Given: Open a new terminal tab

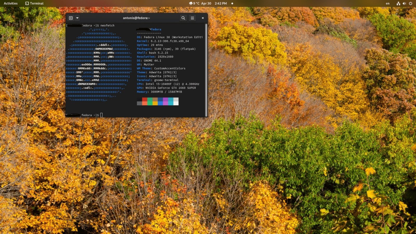Looking at the screenshot, I should tap(71, 18).
